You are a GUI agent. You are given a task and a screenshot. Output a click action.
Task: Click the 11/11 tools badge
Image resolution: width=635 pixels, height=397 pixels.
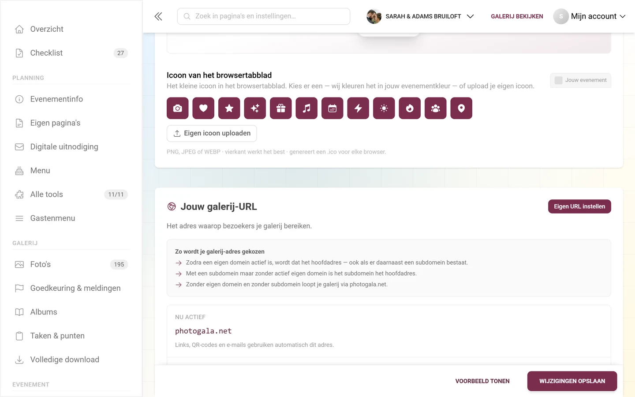pos(116,195)
